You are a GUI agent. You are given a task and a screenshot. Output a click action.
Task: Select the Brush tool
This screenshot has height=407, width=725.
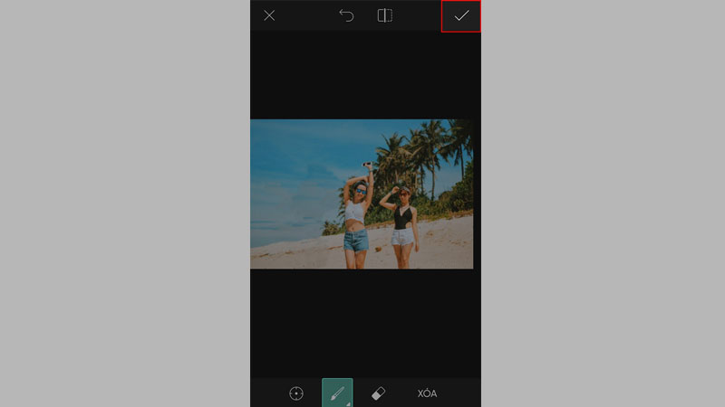(336, 393)
